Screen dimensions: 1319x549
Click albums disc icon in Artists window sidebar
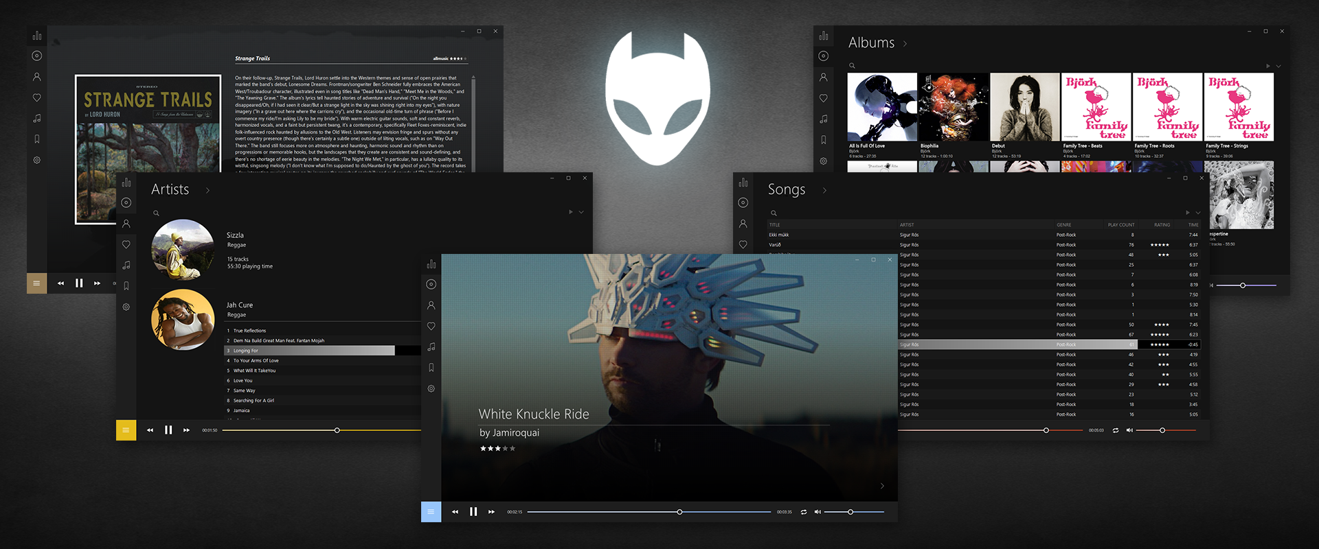coord(126,202)
